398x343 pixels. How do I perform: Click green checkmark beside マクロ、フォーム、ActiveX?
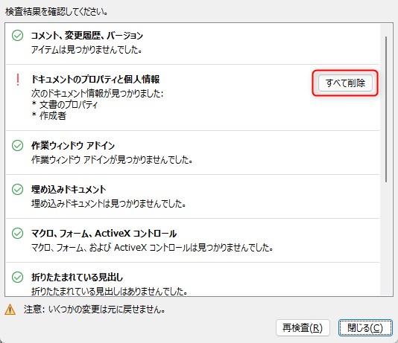(x=17, y=233)
